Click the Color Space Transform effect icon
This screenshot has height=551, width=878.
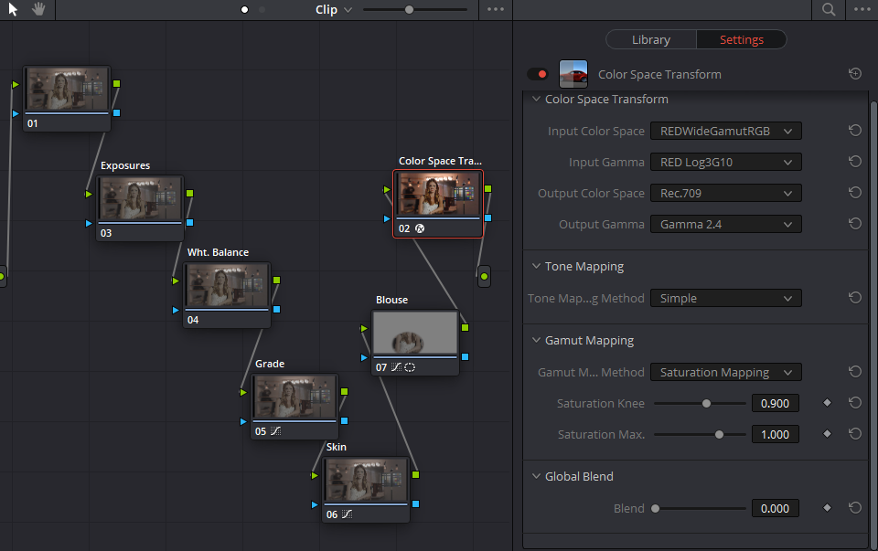point(573,74)
